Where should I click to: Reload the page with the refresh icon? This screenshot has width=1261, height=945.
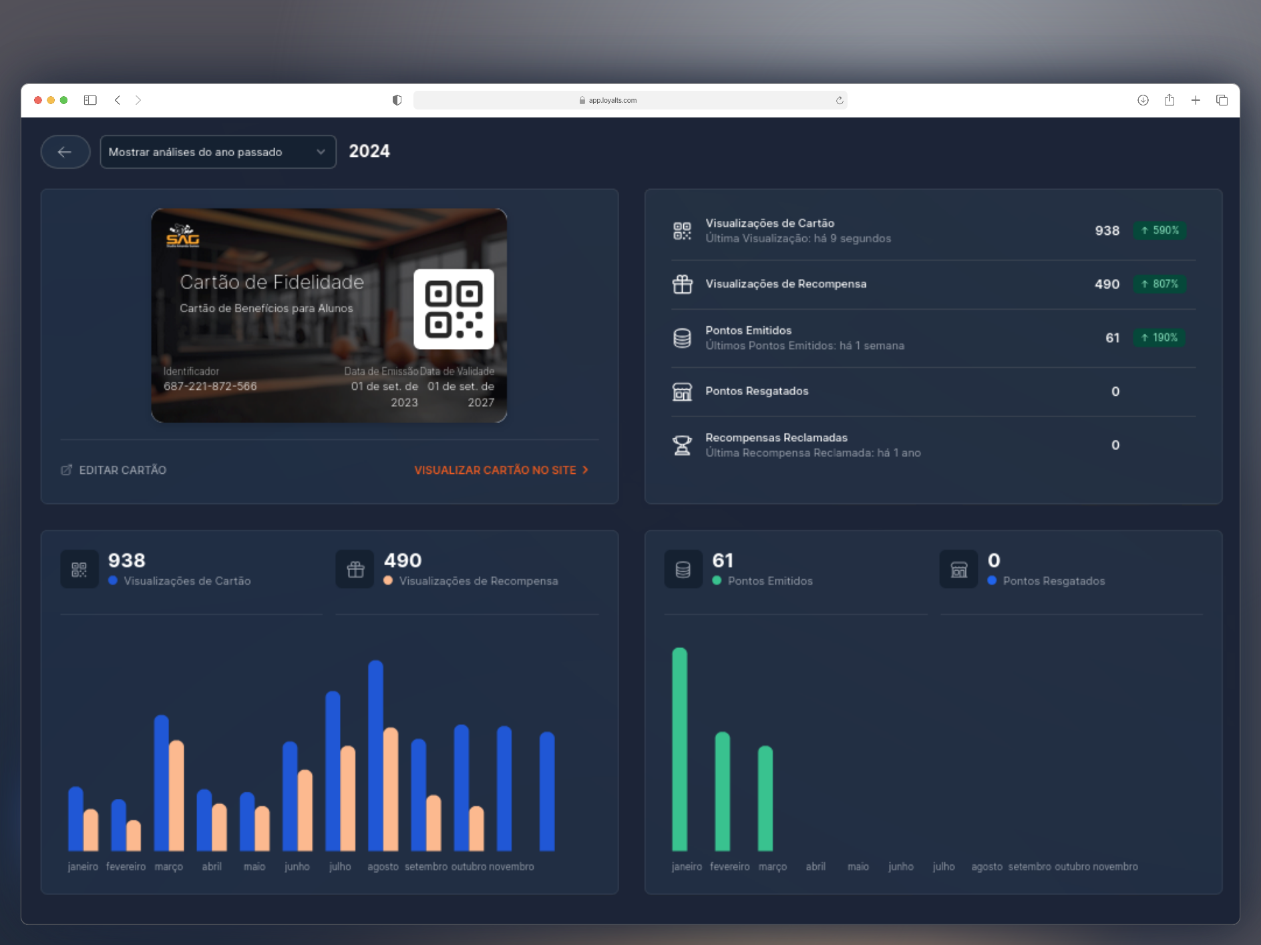tap(839, 100)
